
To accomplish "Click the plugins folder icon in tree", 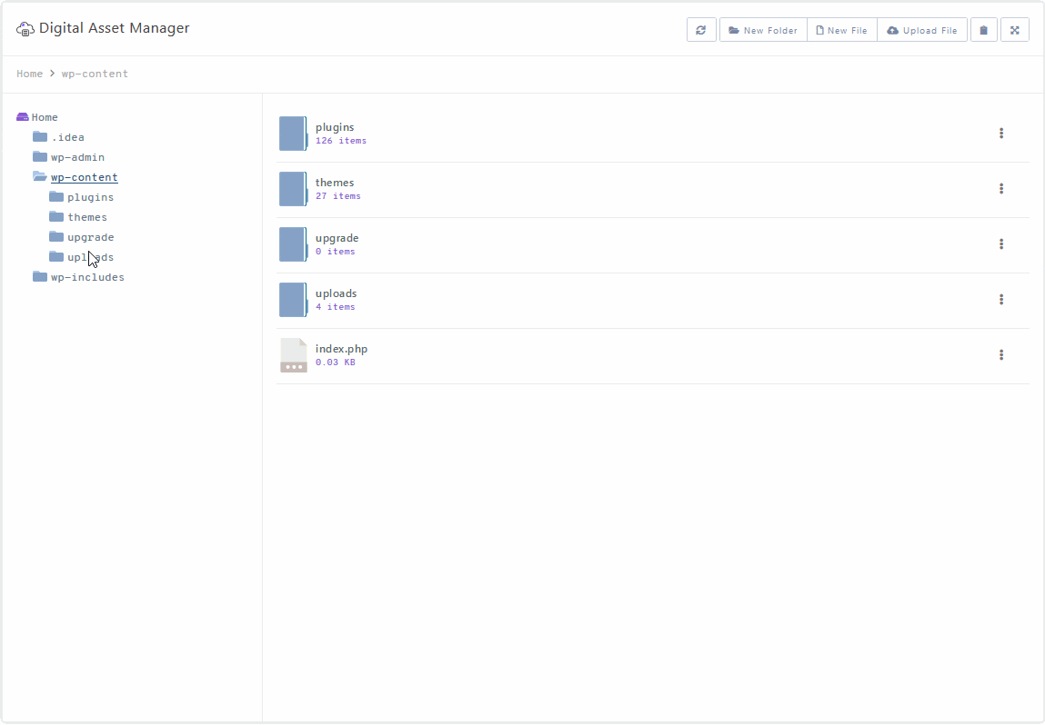I will click(56, 196).
